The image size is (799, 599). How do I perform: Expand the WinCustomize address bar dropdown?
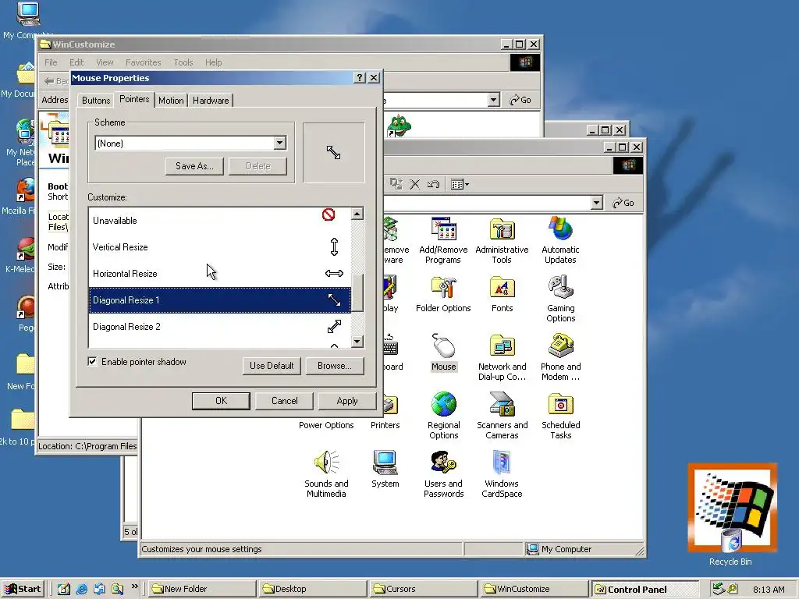coord(493,100)
